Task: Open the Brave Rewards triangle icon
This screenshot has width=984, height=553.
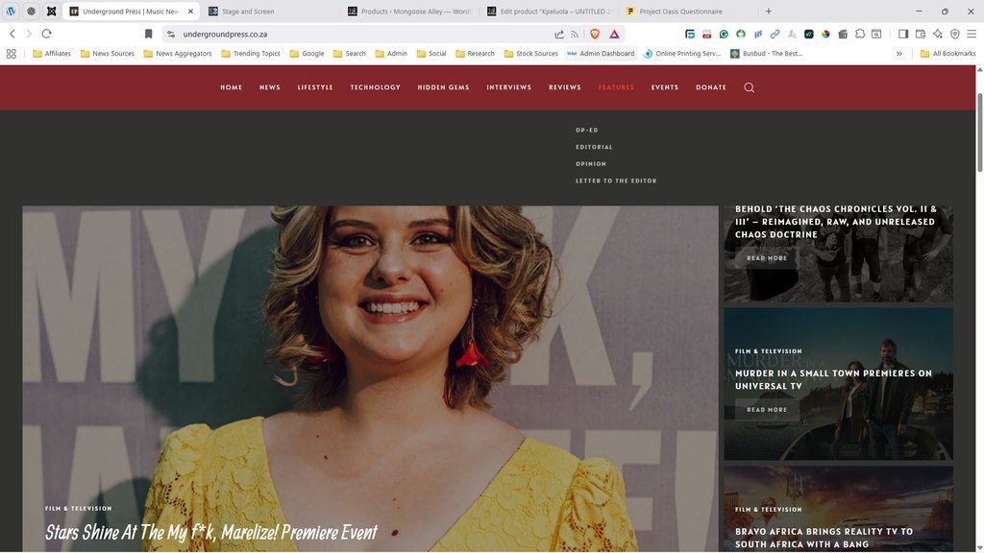Action: click(x=614, y=34)
